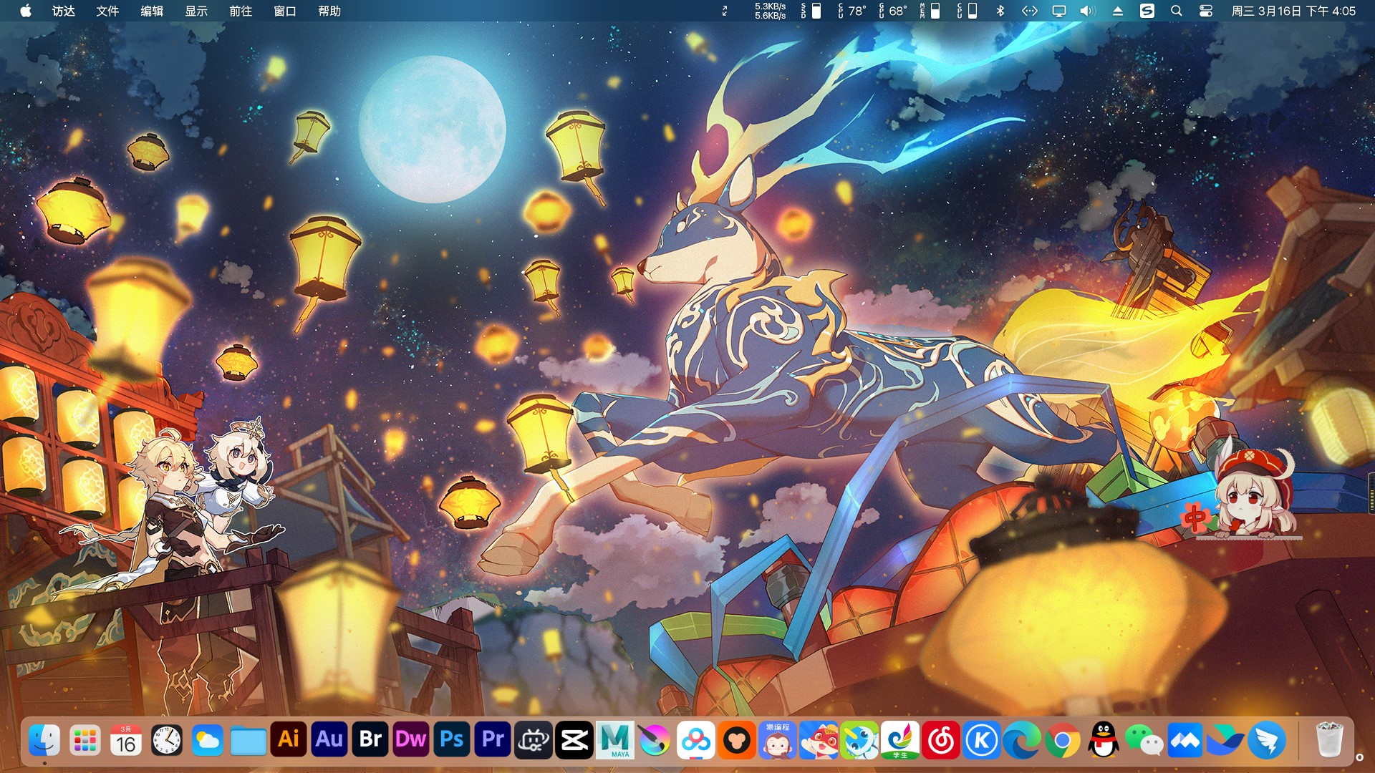This screenshot has width=1375, height=773.
Task: Open the Apple menu
Action: coord(26,11)
